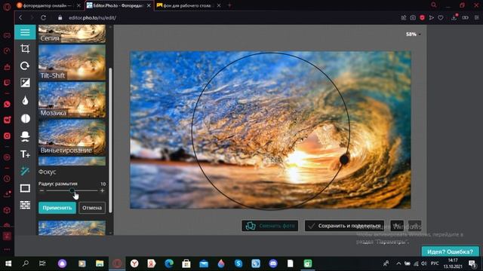
Task: Open browser downloads icon
Action: (x=454, y=17)
